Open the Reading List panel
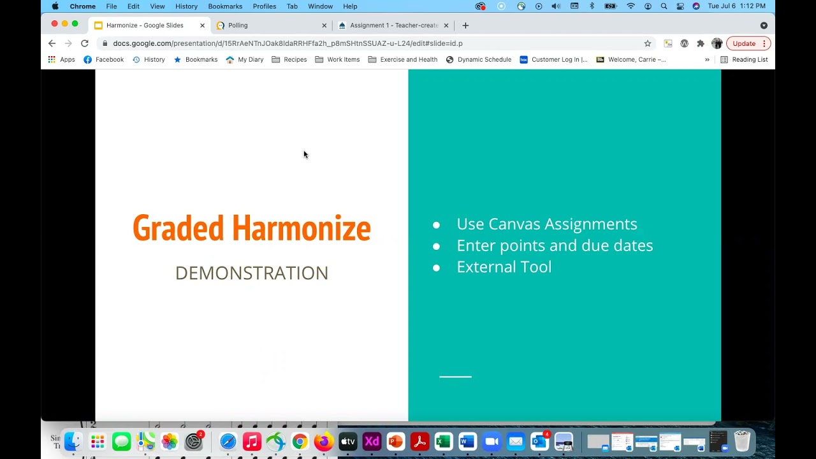 click(744, 59)
